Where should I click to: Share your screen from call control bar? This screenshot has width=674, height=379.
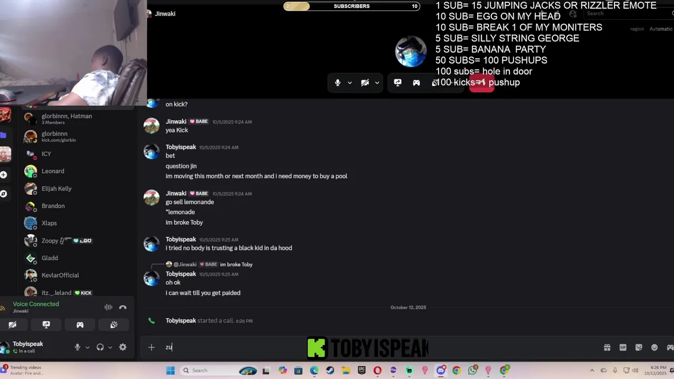pos(398,83)
